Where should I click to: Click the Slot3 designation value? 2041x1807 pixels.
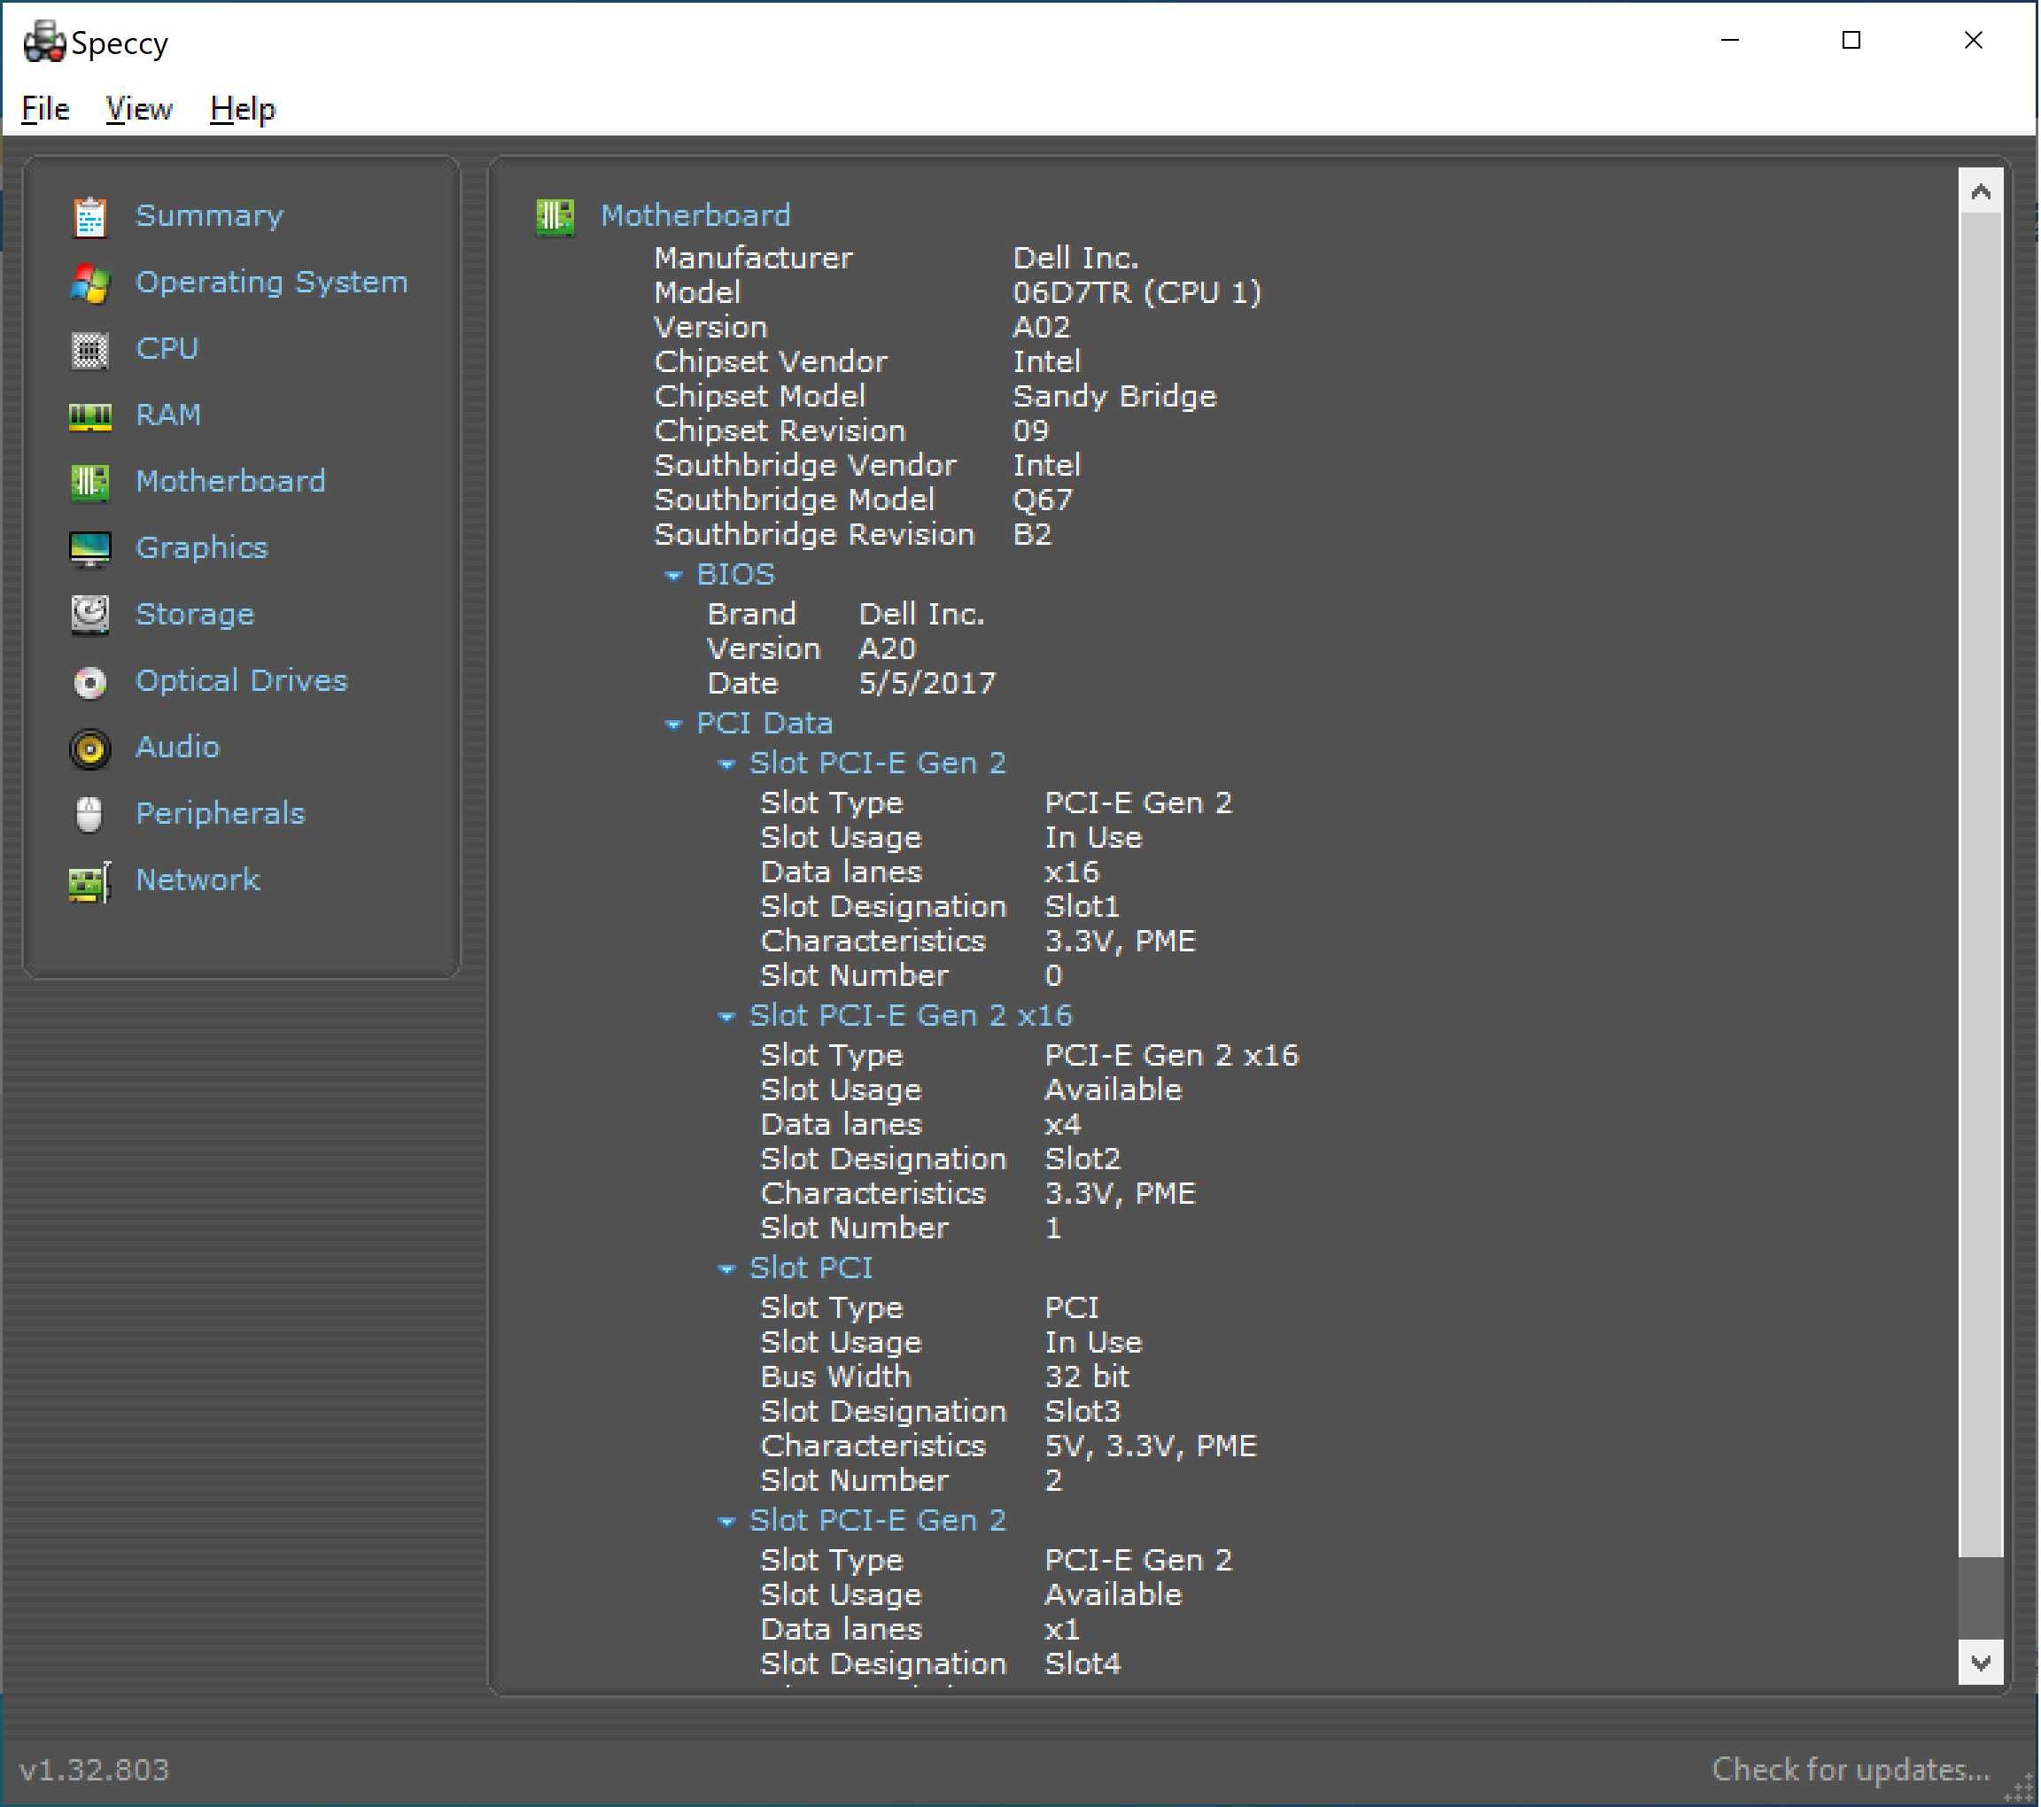pyautogui.click(x=1083, y=1413)
